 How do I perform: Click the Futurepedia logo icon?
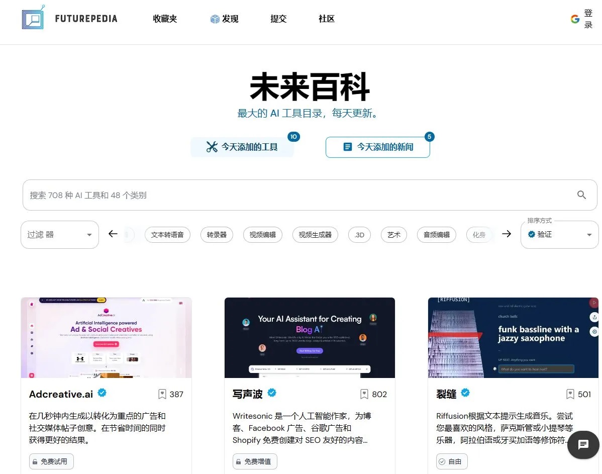[x=33, y=17]
